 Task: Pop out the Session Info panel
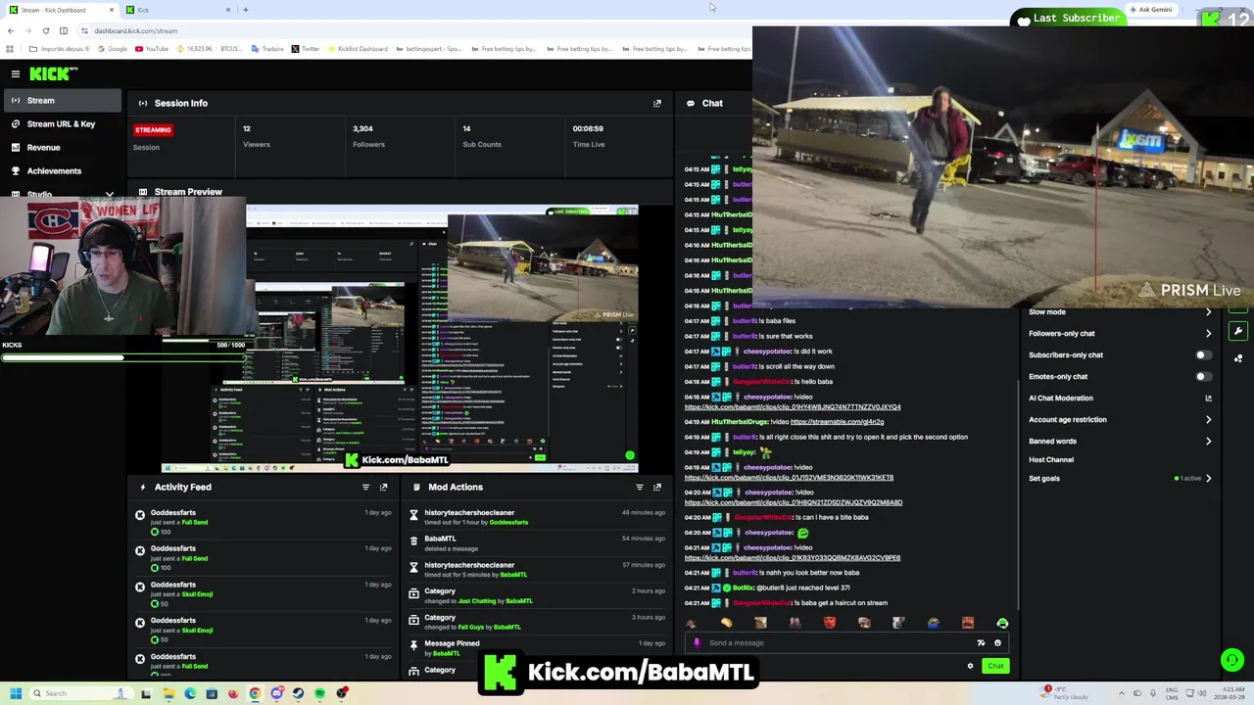pos(657,103)
